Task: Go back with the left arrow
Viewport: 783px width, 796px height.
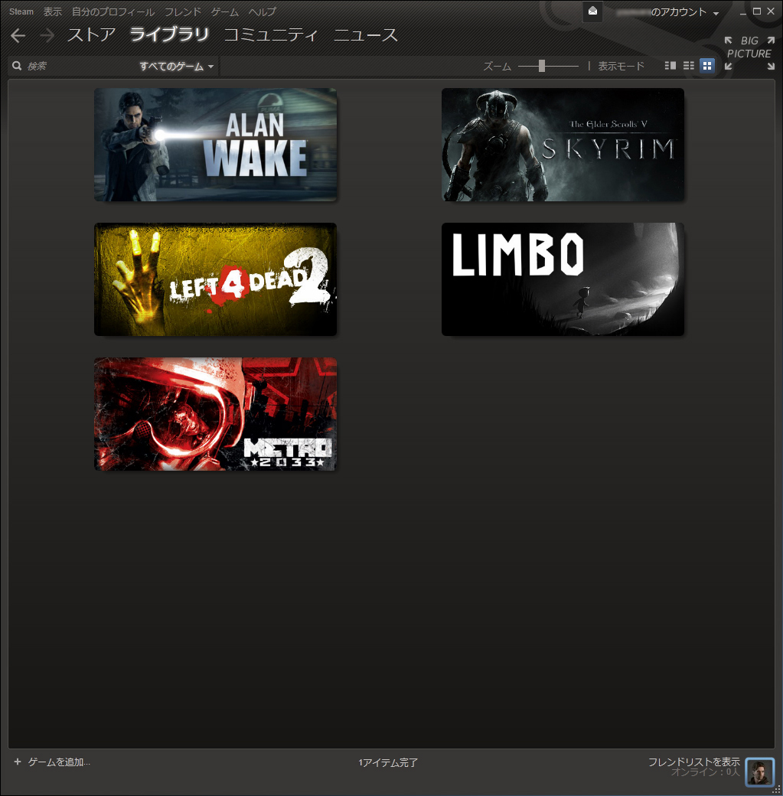Action: point(18,35)
